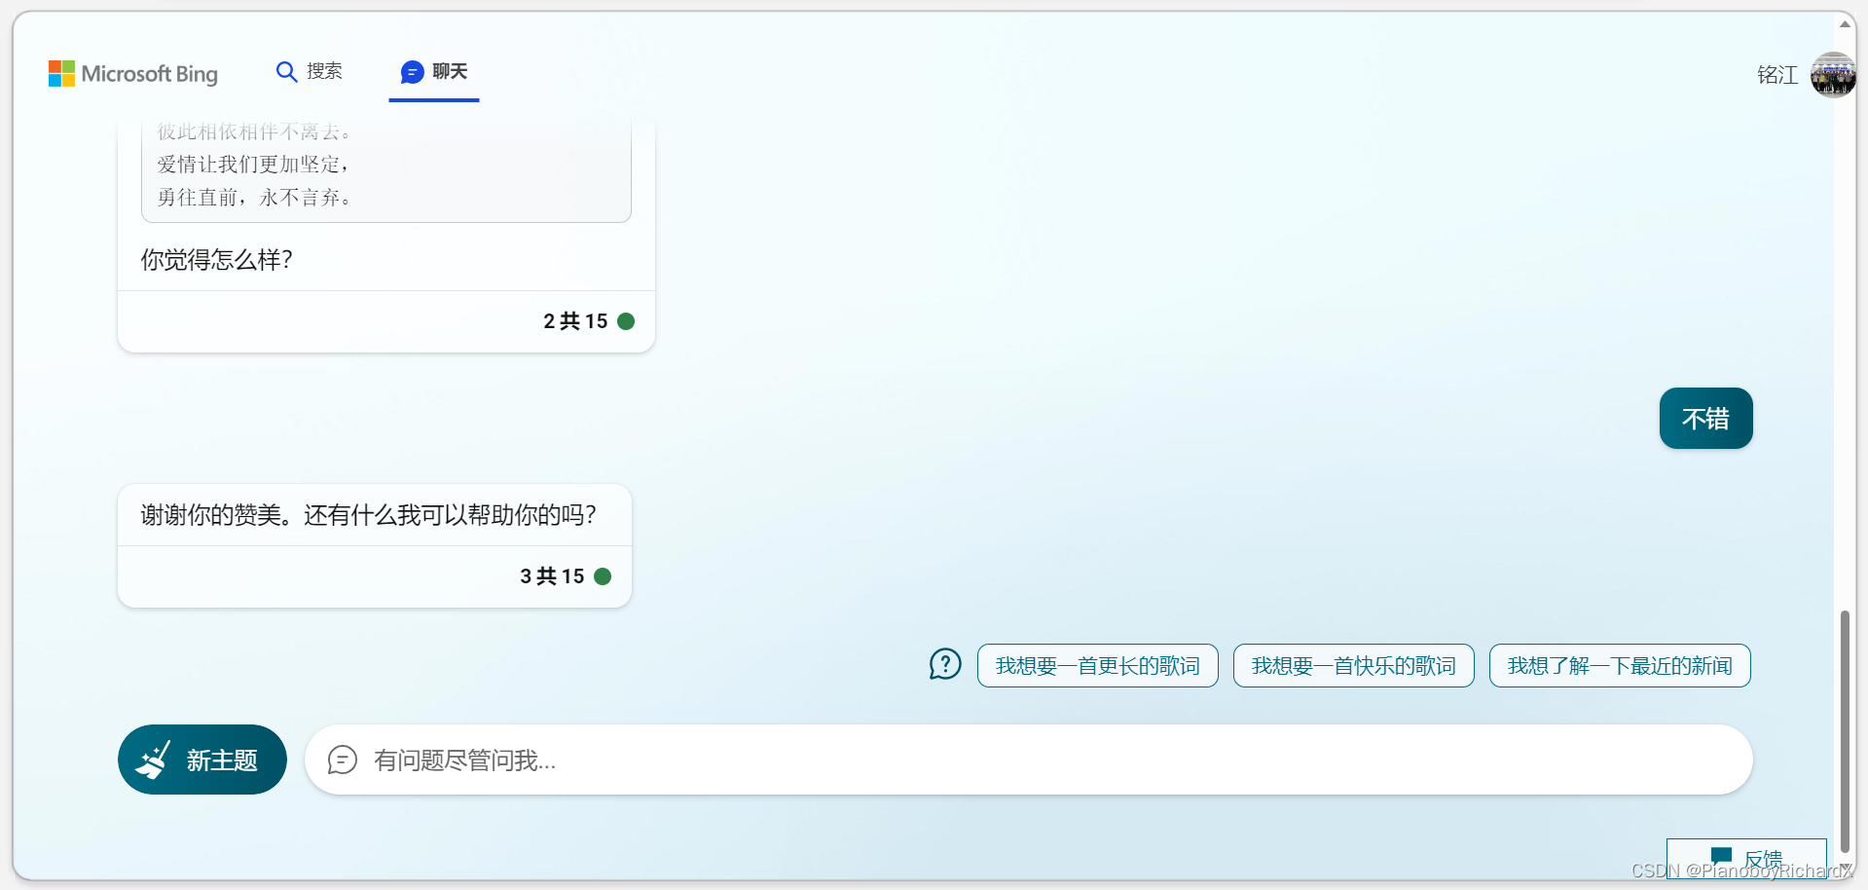The width and height of the screenshot is (1868, 890).
Task: Open the 搜索 search tab
Action: [x=323, y=72]
